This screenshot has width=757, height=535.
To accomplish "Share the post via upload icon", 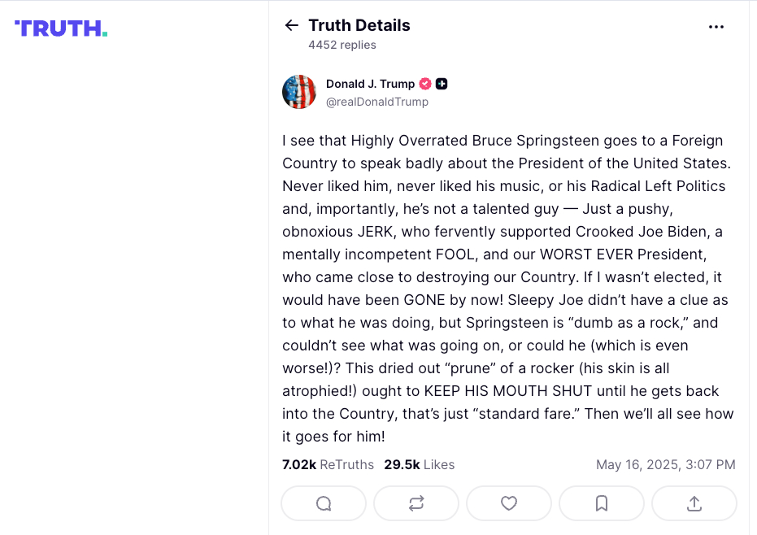I will pyautogui.click(x=694, y=503).
